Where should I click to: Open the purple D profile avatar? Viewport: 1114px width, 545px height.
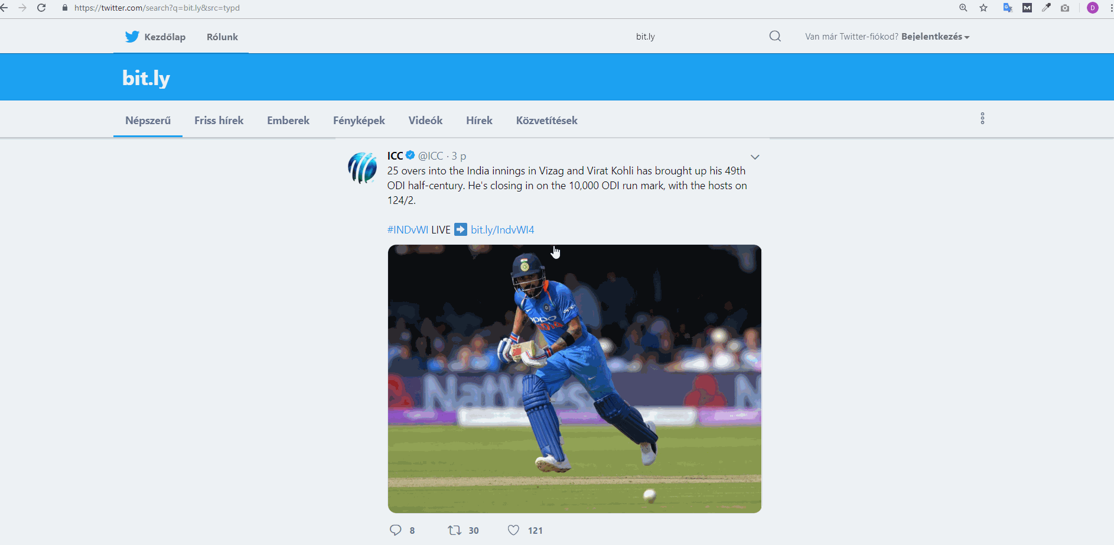pos(1093,8)
